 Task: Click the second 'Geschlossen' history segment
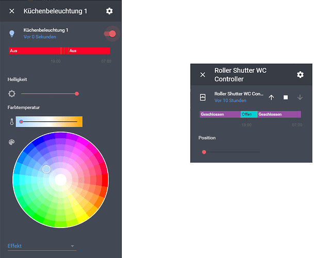click(279, 114)
